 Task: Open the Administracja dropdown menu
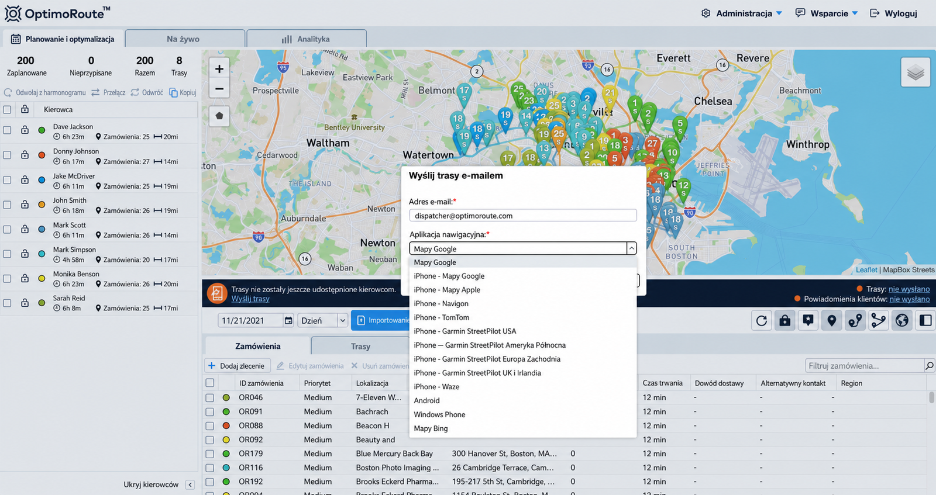point(742,13)
